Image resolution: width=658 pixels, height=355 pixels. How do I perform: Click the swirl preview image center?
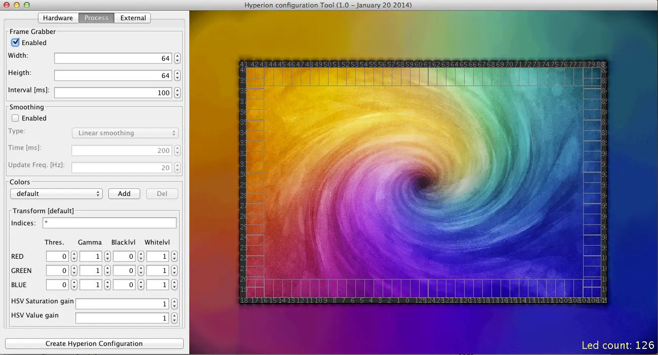coord(423,182)
